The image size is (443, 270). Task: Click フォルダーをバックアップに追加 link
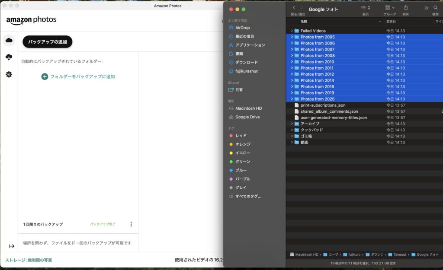83,76
